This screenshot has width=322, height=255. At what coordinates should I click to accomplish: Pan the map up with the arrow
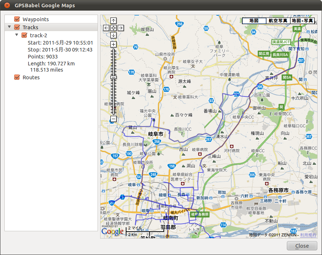tap(113, 21)
